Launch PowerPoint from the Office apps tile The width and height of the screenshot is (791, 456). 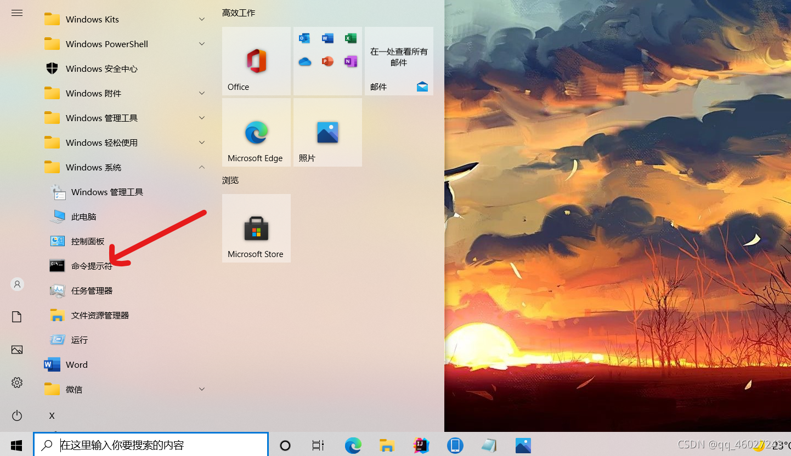[x=327, y=61]
